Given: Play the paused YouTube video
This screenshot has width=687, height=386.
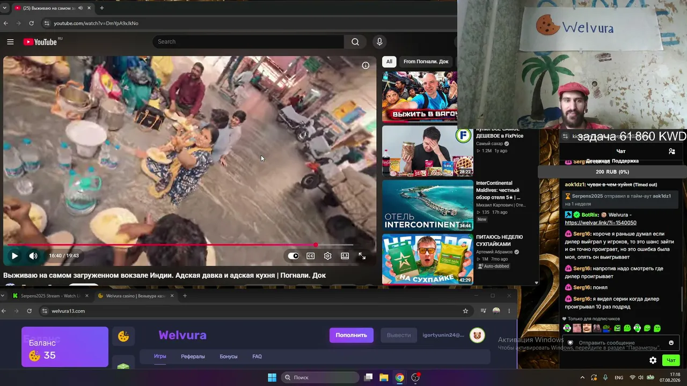Looking at the screenshot, I should pos(14,256).
